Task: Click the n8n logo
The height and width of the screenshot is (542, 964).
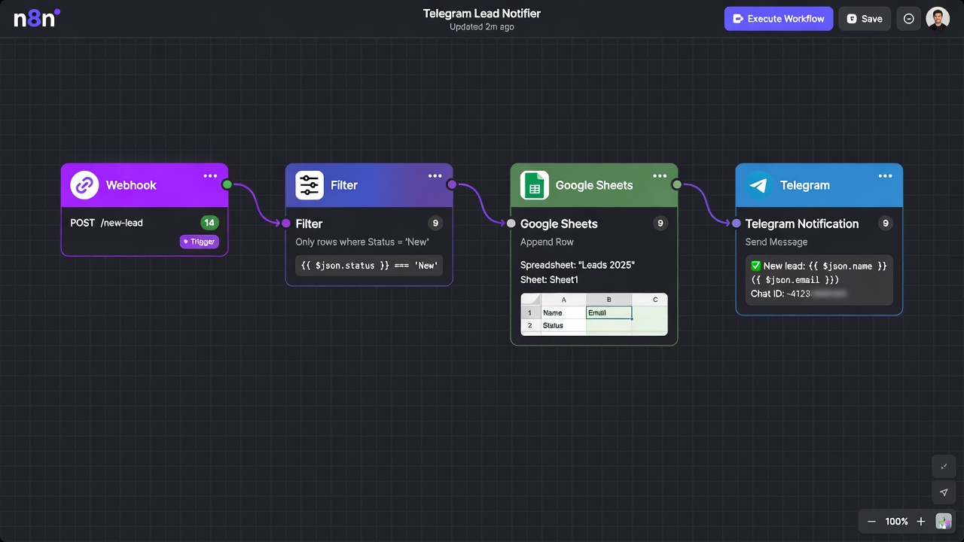Action: pos(35,18)
